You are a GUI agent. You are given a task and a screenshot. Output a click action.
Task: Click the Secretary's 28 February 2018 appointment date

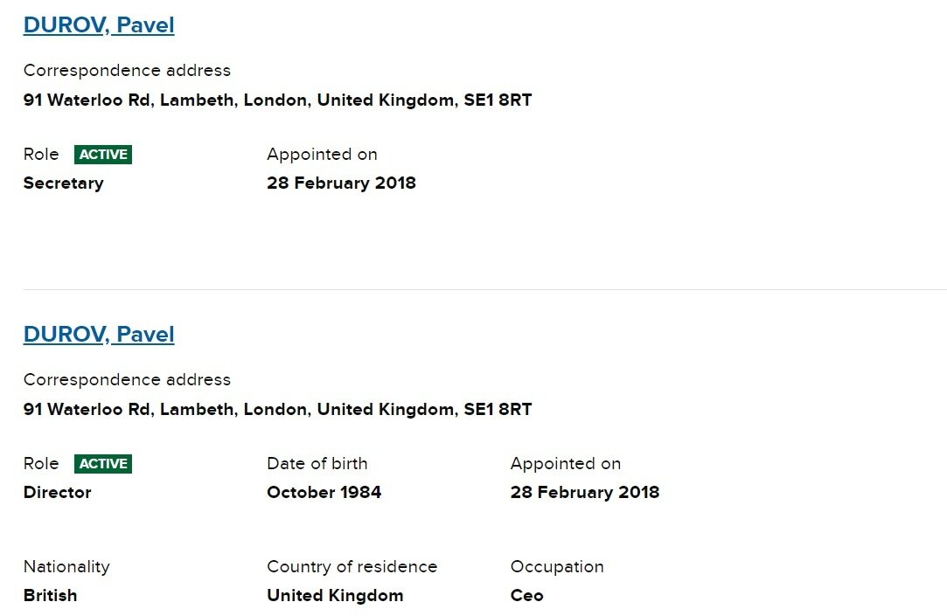click(x=341, y=183)
